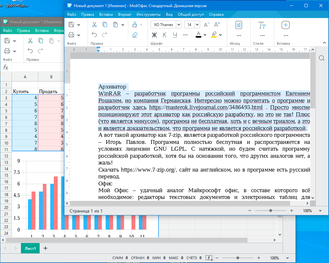Click the Save icon in the document editor
329x263 pixels.
(x=71, y=24)
